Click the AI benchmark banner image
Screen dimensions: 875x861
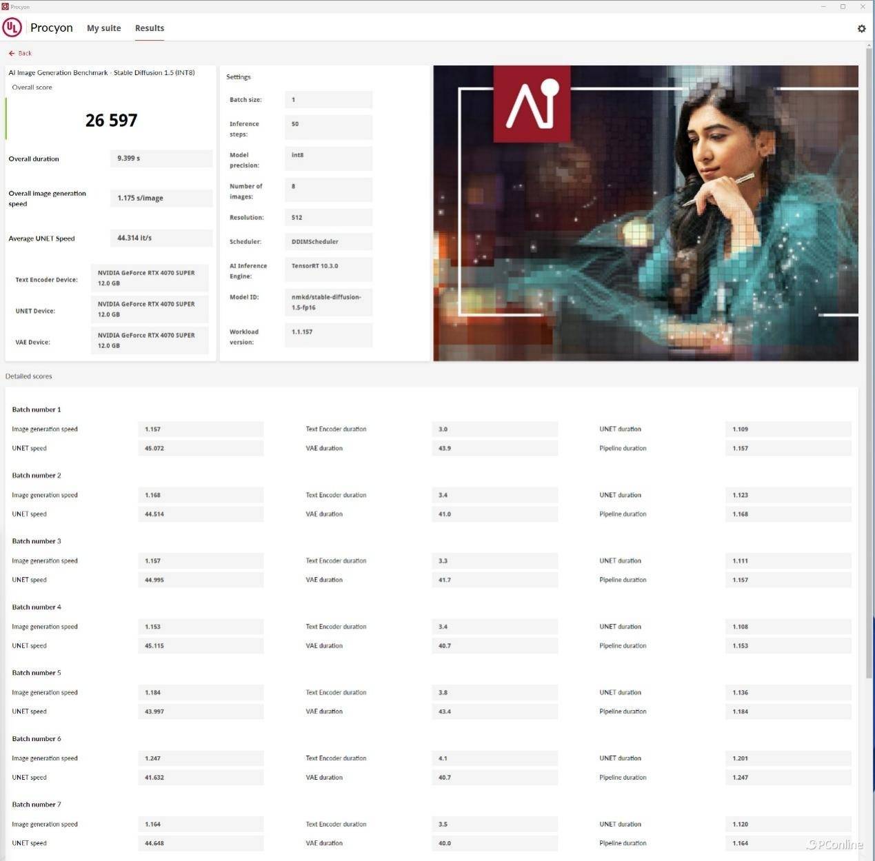tap(645, 213)
